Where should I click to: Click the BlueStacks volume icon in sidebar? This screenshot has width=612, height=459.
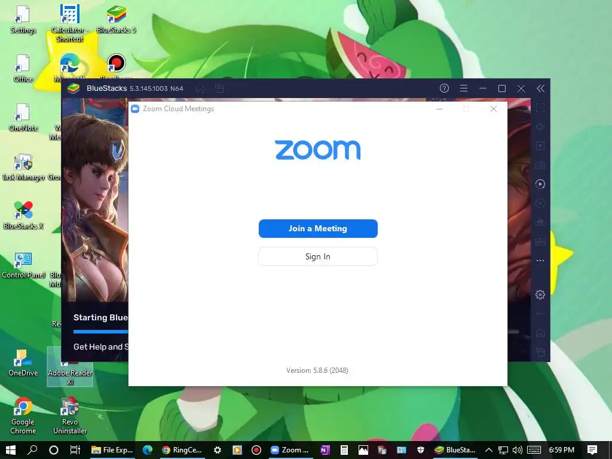click(x=540, y=127)
